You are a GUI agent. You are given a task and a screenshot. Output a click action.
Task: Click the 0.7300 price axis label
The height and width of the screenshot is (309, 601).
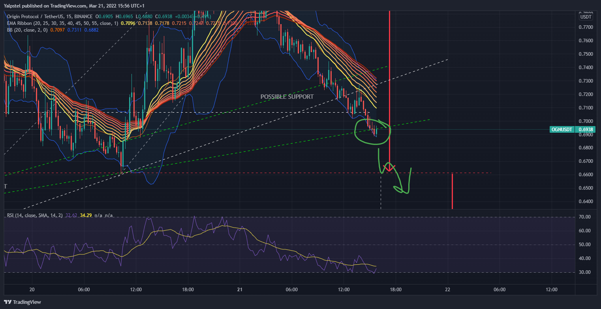pyautogui.click(x=586, y=81)
